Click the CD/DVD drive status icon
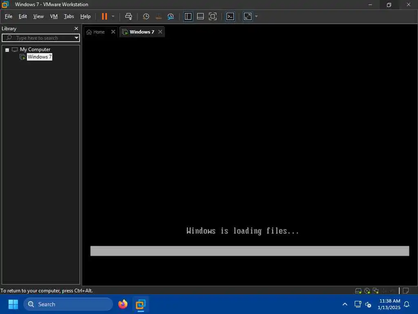This screenshot has width=418, height=314. point(367,291)
